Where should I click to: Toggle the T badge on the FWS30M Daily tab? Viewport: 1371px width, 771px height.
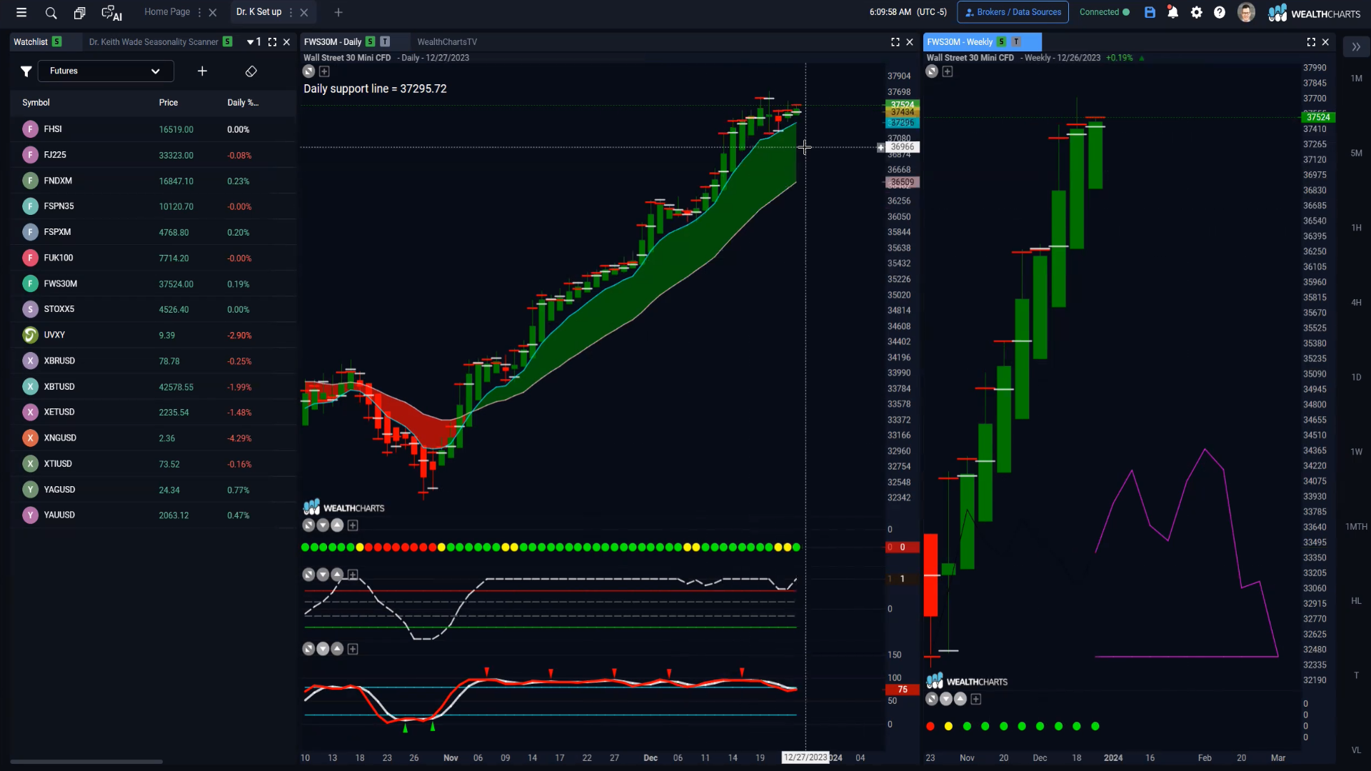(x=385, y=42)
